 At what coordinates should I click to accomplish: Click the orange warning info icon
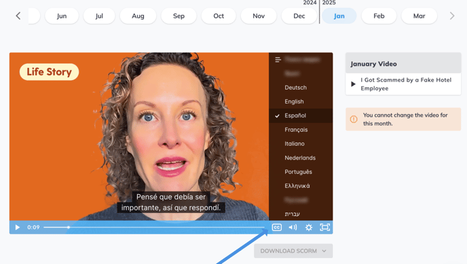(x=354, y=119)
